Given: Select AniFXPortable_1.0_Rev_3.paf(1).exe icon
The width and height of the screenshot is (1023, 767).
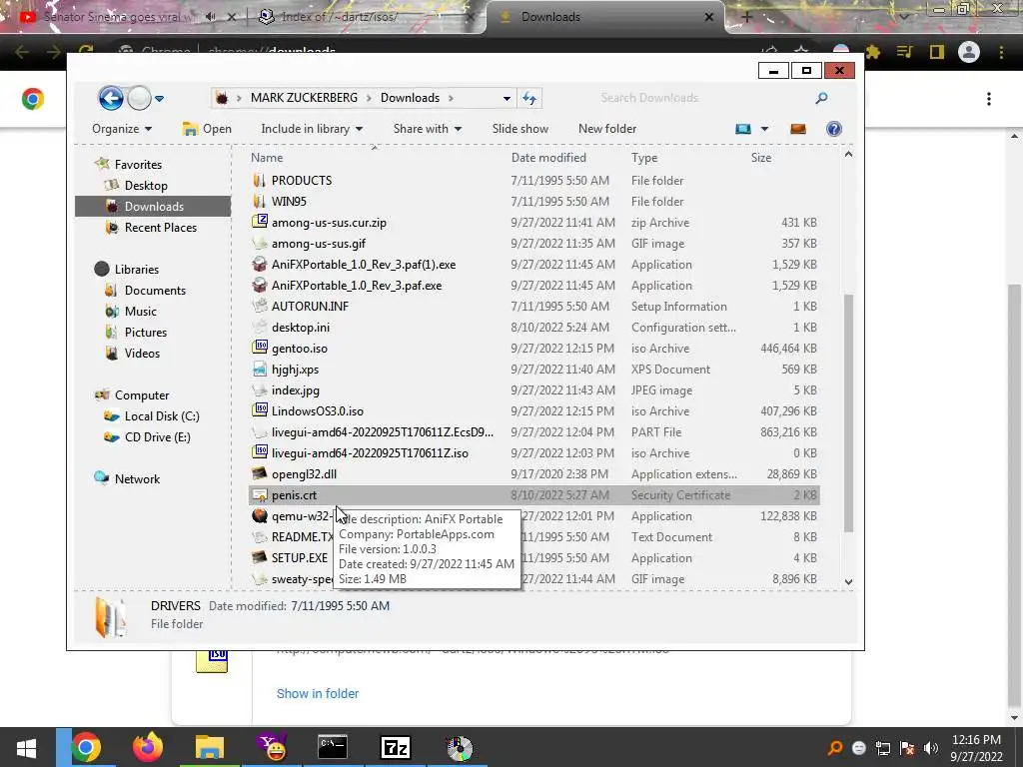Looking at the screenshot, I should pos(260,264).
